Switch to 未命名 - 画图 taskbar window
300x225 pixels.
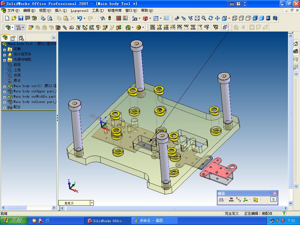[x=154, y=221]
